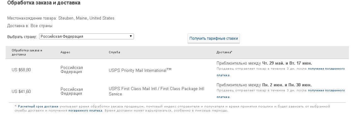Click address cell in the $41,60 row
This screenshot has height=115, width=354.
coord(72,91)
